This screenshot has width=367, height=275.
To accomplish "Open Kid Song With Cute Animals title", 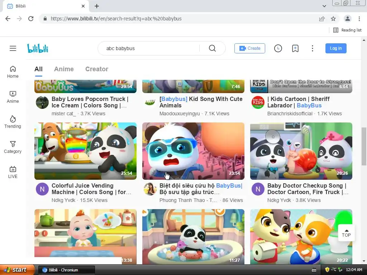I will point(201,102).
